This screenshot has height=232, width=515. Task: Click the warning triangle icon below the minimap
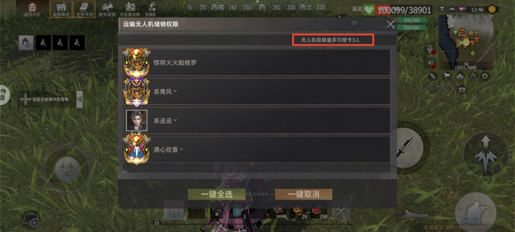[x=473, y=76]
